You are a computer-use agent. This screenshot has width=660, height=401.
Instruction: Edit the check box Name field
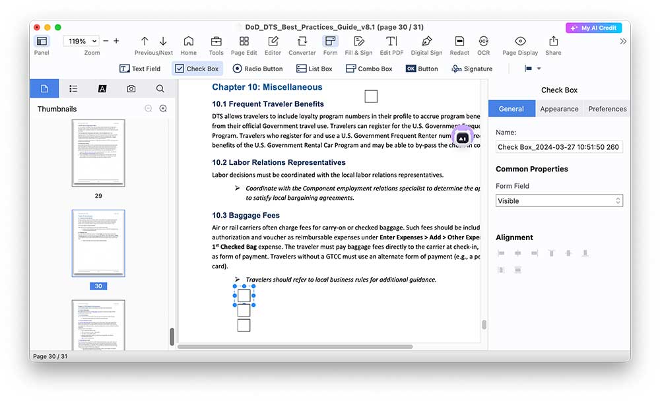pos(559,147)
